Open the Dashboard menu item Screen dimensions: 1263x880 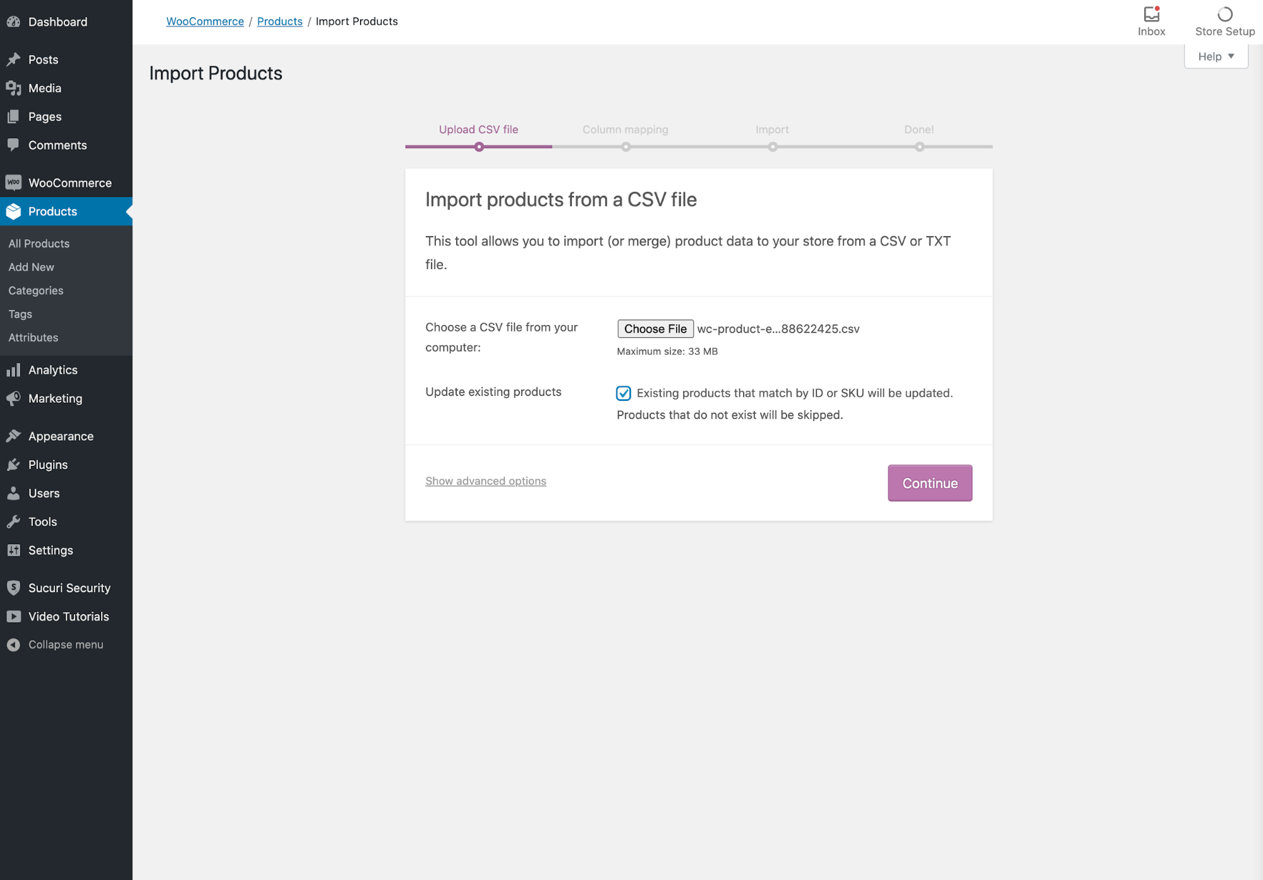coord(66,21)
